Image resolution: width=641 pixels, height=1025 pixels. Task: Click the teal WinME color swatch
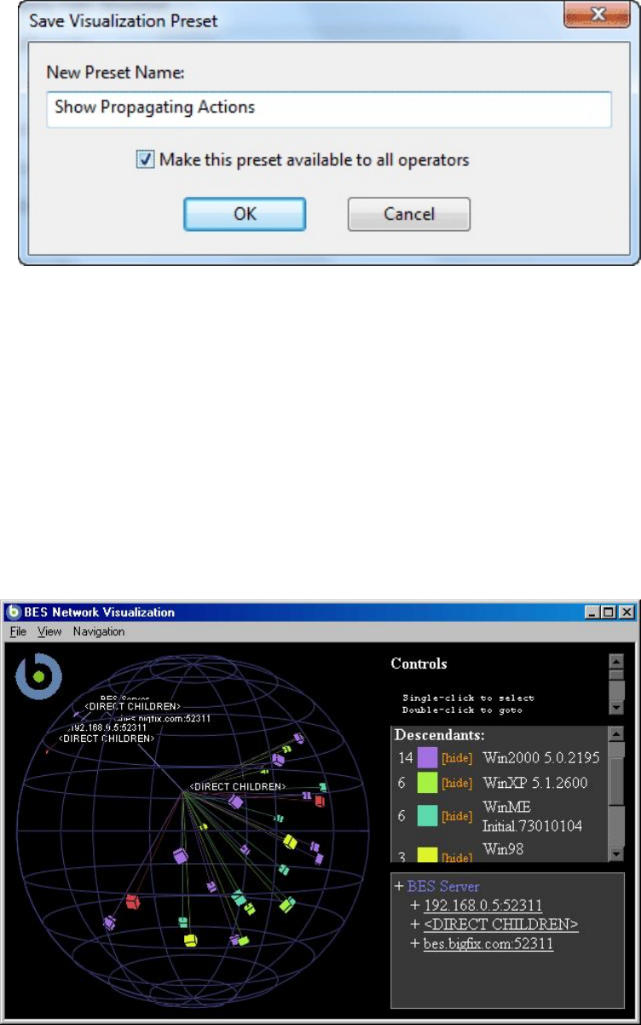[427, 816]
